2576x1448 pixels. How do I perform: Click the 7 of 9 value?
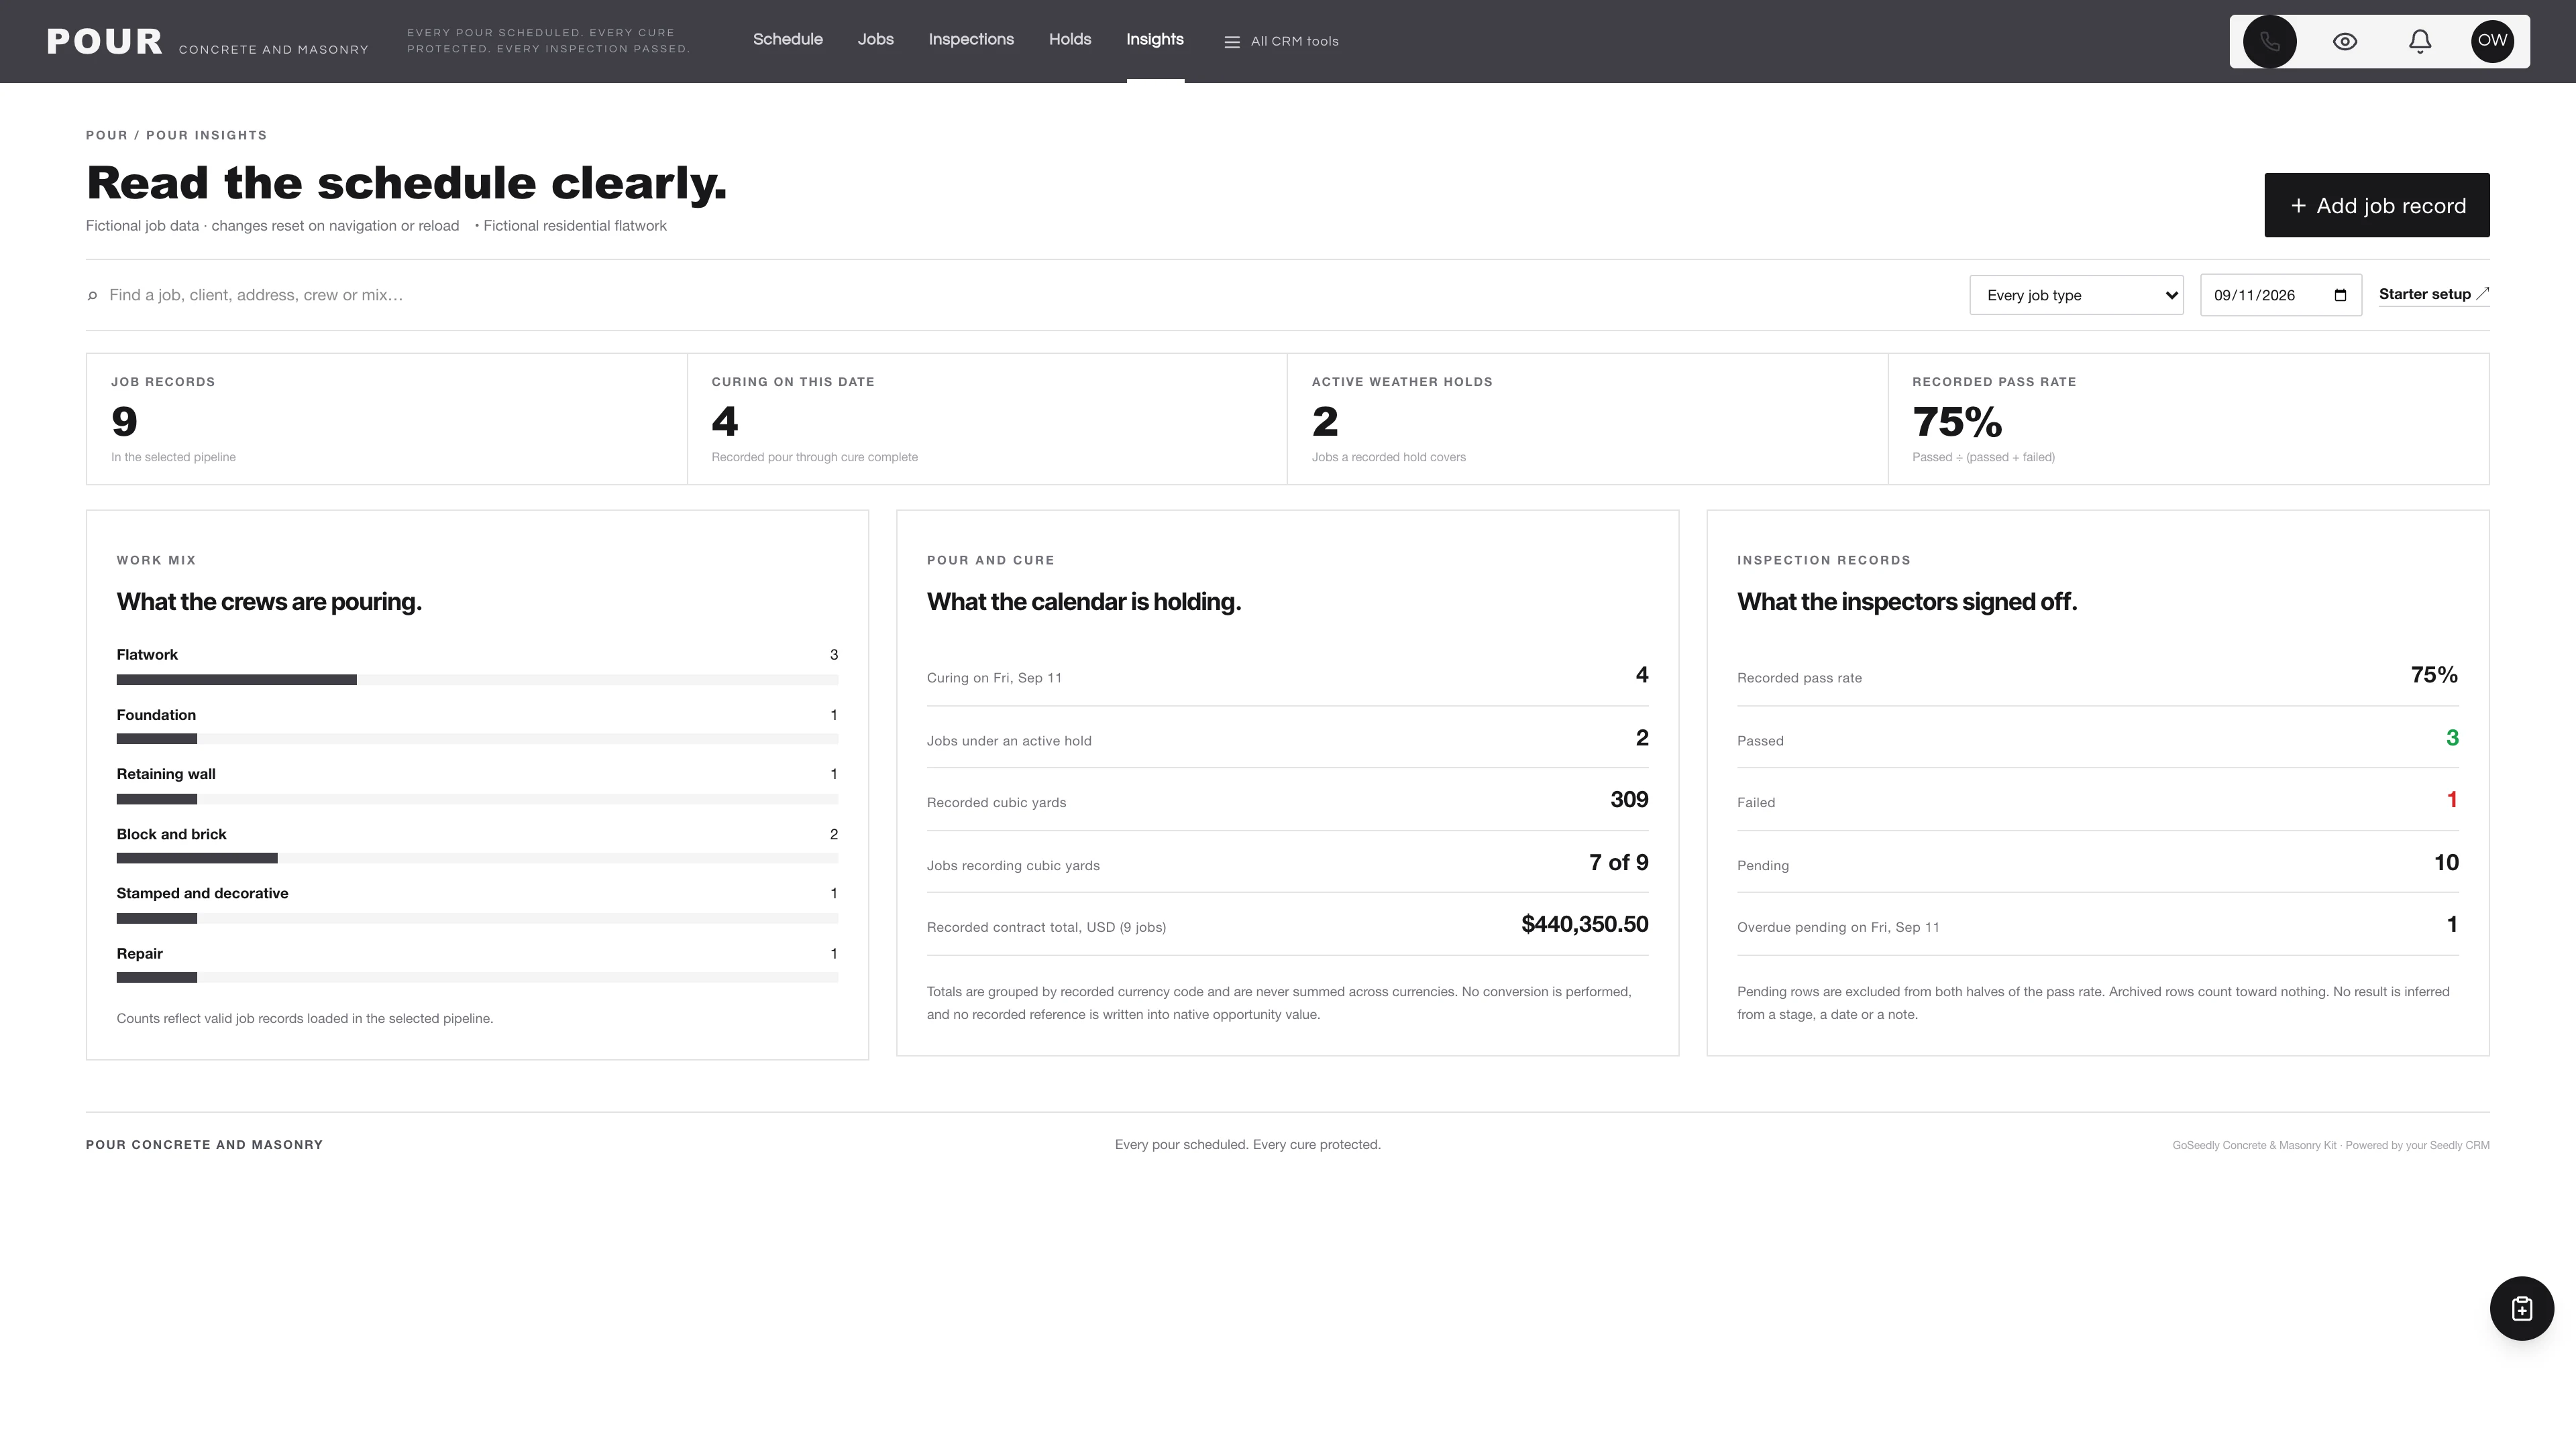(1618, 862)
